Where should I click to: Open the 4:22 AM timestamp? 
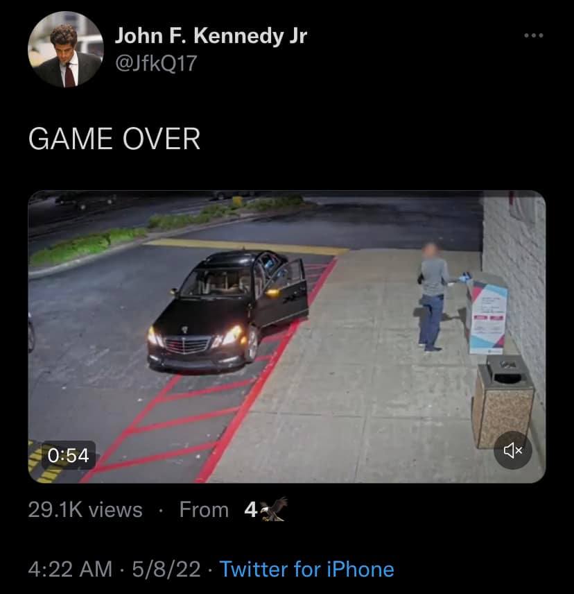coord(70,569)
